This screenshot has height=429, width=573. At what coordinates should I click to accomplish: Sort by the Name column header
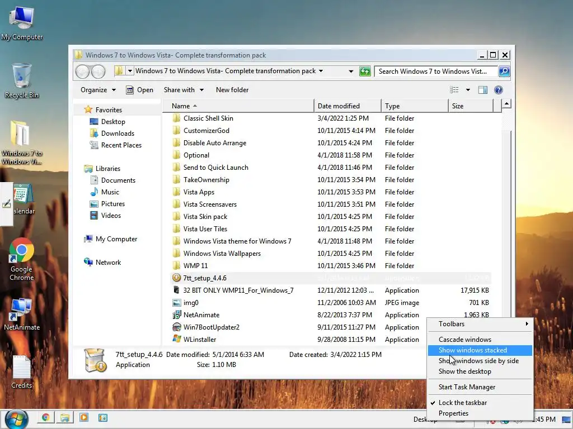click(238, 106)
